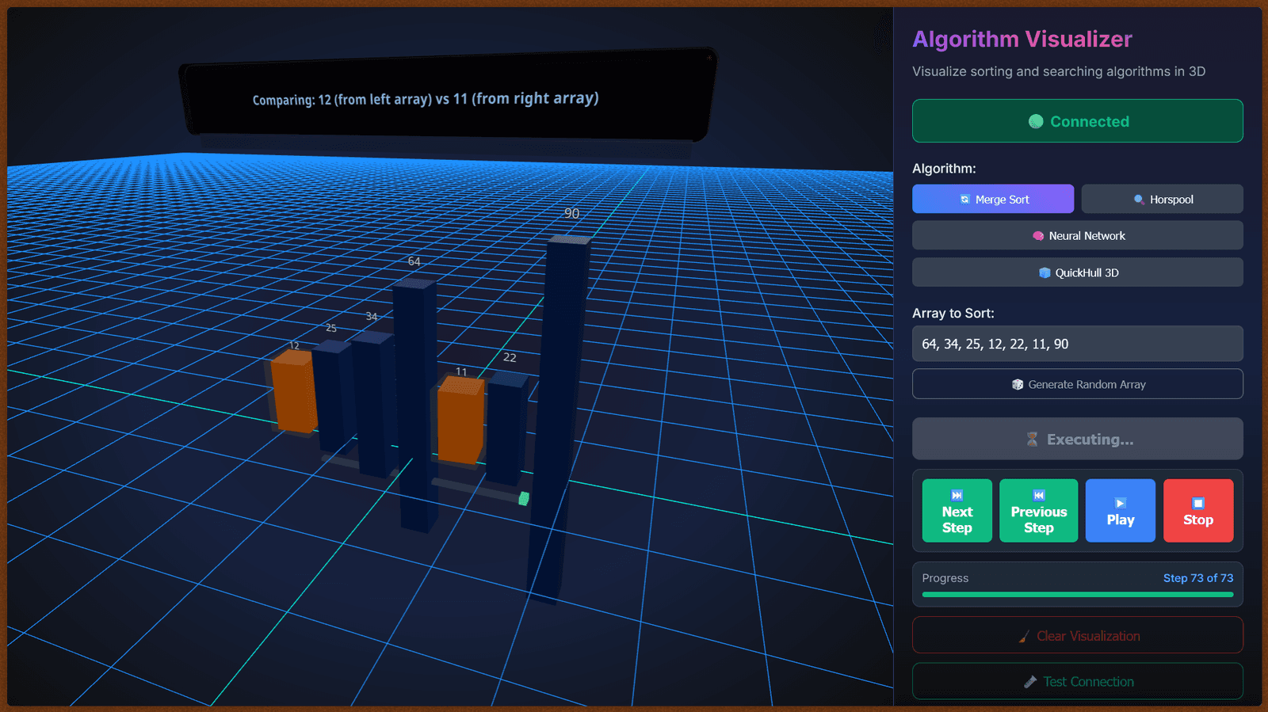Click the green dot connection icon
Viewport: 1268px width, 712px height.
(x=1036, y=121)
